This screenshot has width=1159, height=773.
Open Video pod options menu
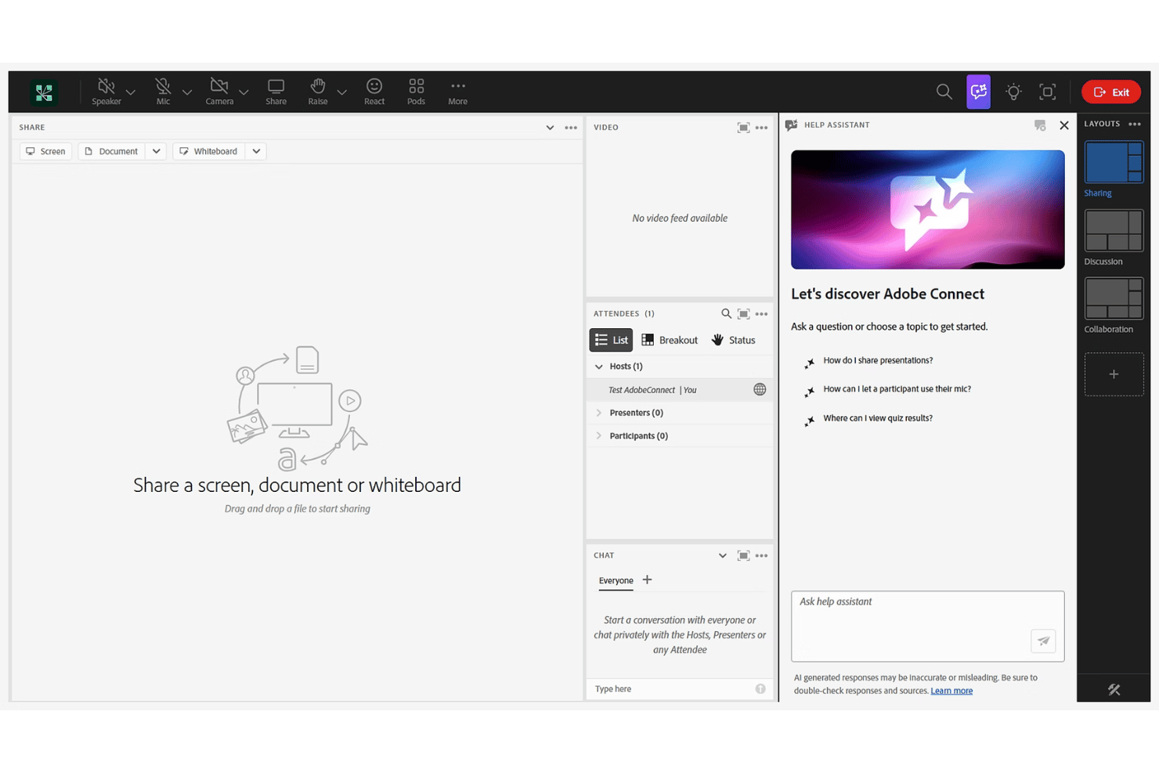tap(762, 128)
